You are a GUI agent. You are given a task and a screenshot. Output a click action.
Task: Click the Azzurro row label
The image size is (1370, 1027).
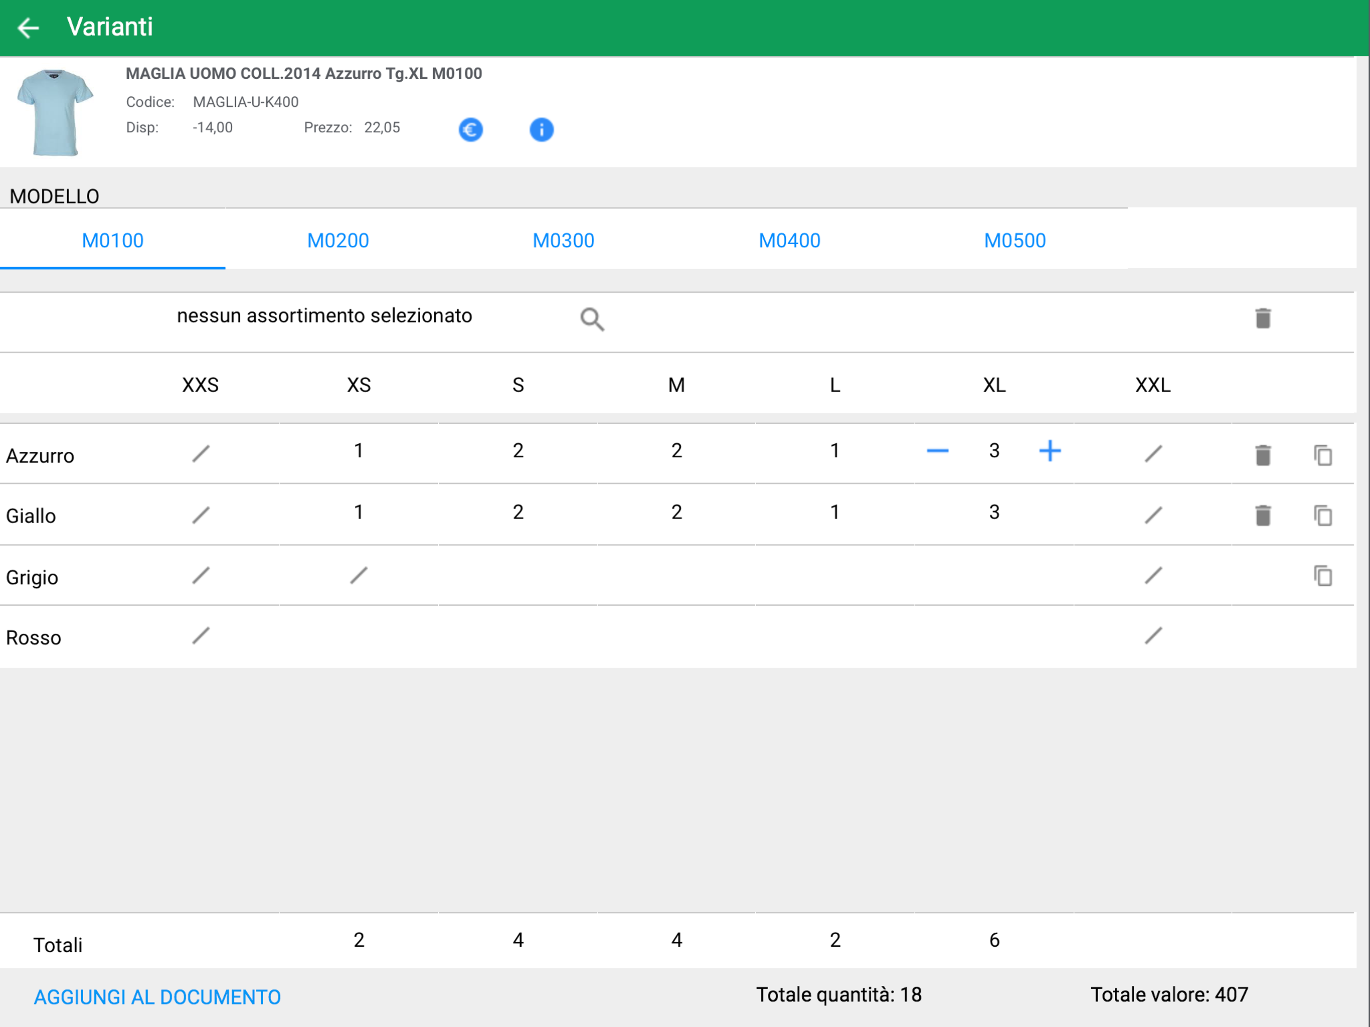40,456
